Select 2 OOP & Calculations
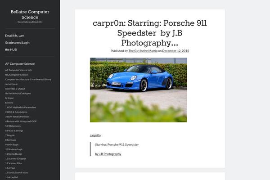The width and height of the screenshot is (270, 180). (x=16, y=112)
